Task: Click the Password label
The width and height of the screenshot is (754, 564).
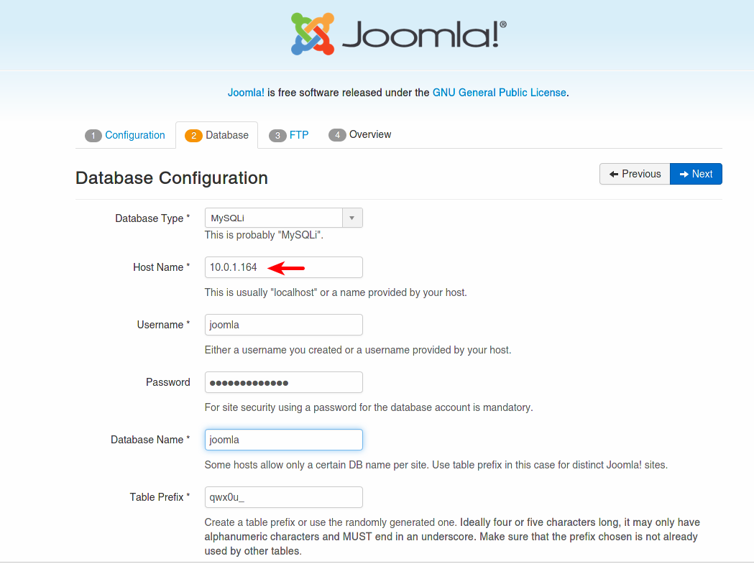Action: tap(167, 382)
